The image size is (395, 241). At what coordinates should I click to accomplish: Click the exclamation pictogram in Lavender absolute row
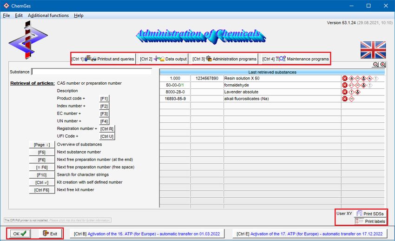351,92
